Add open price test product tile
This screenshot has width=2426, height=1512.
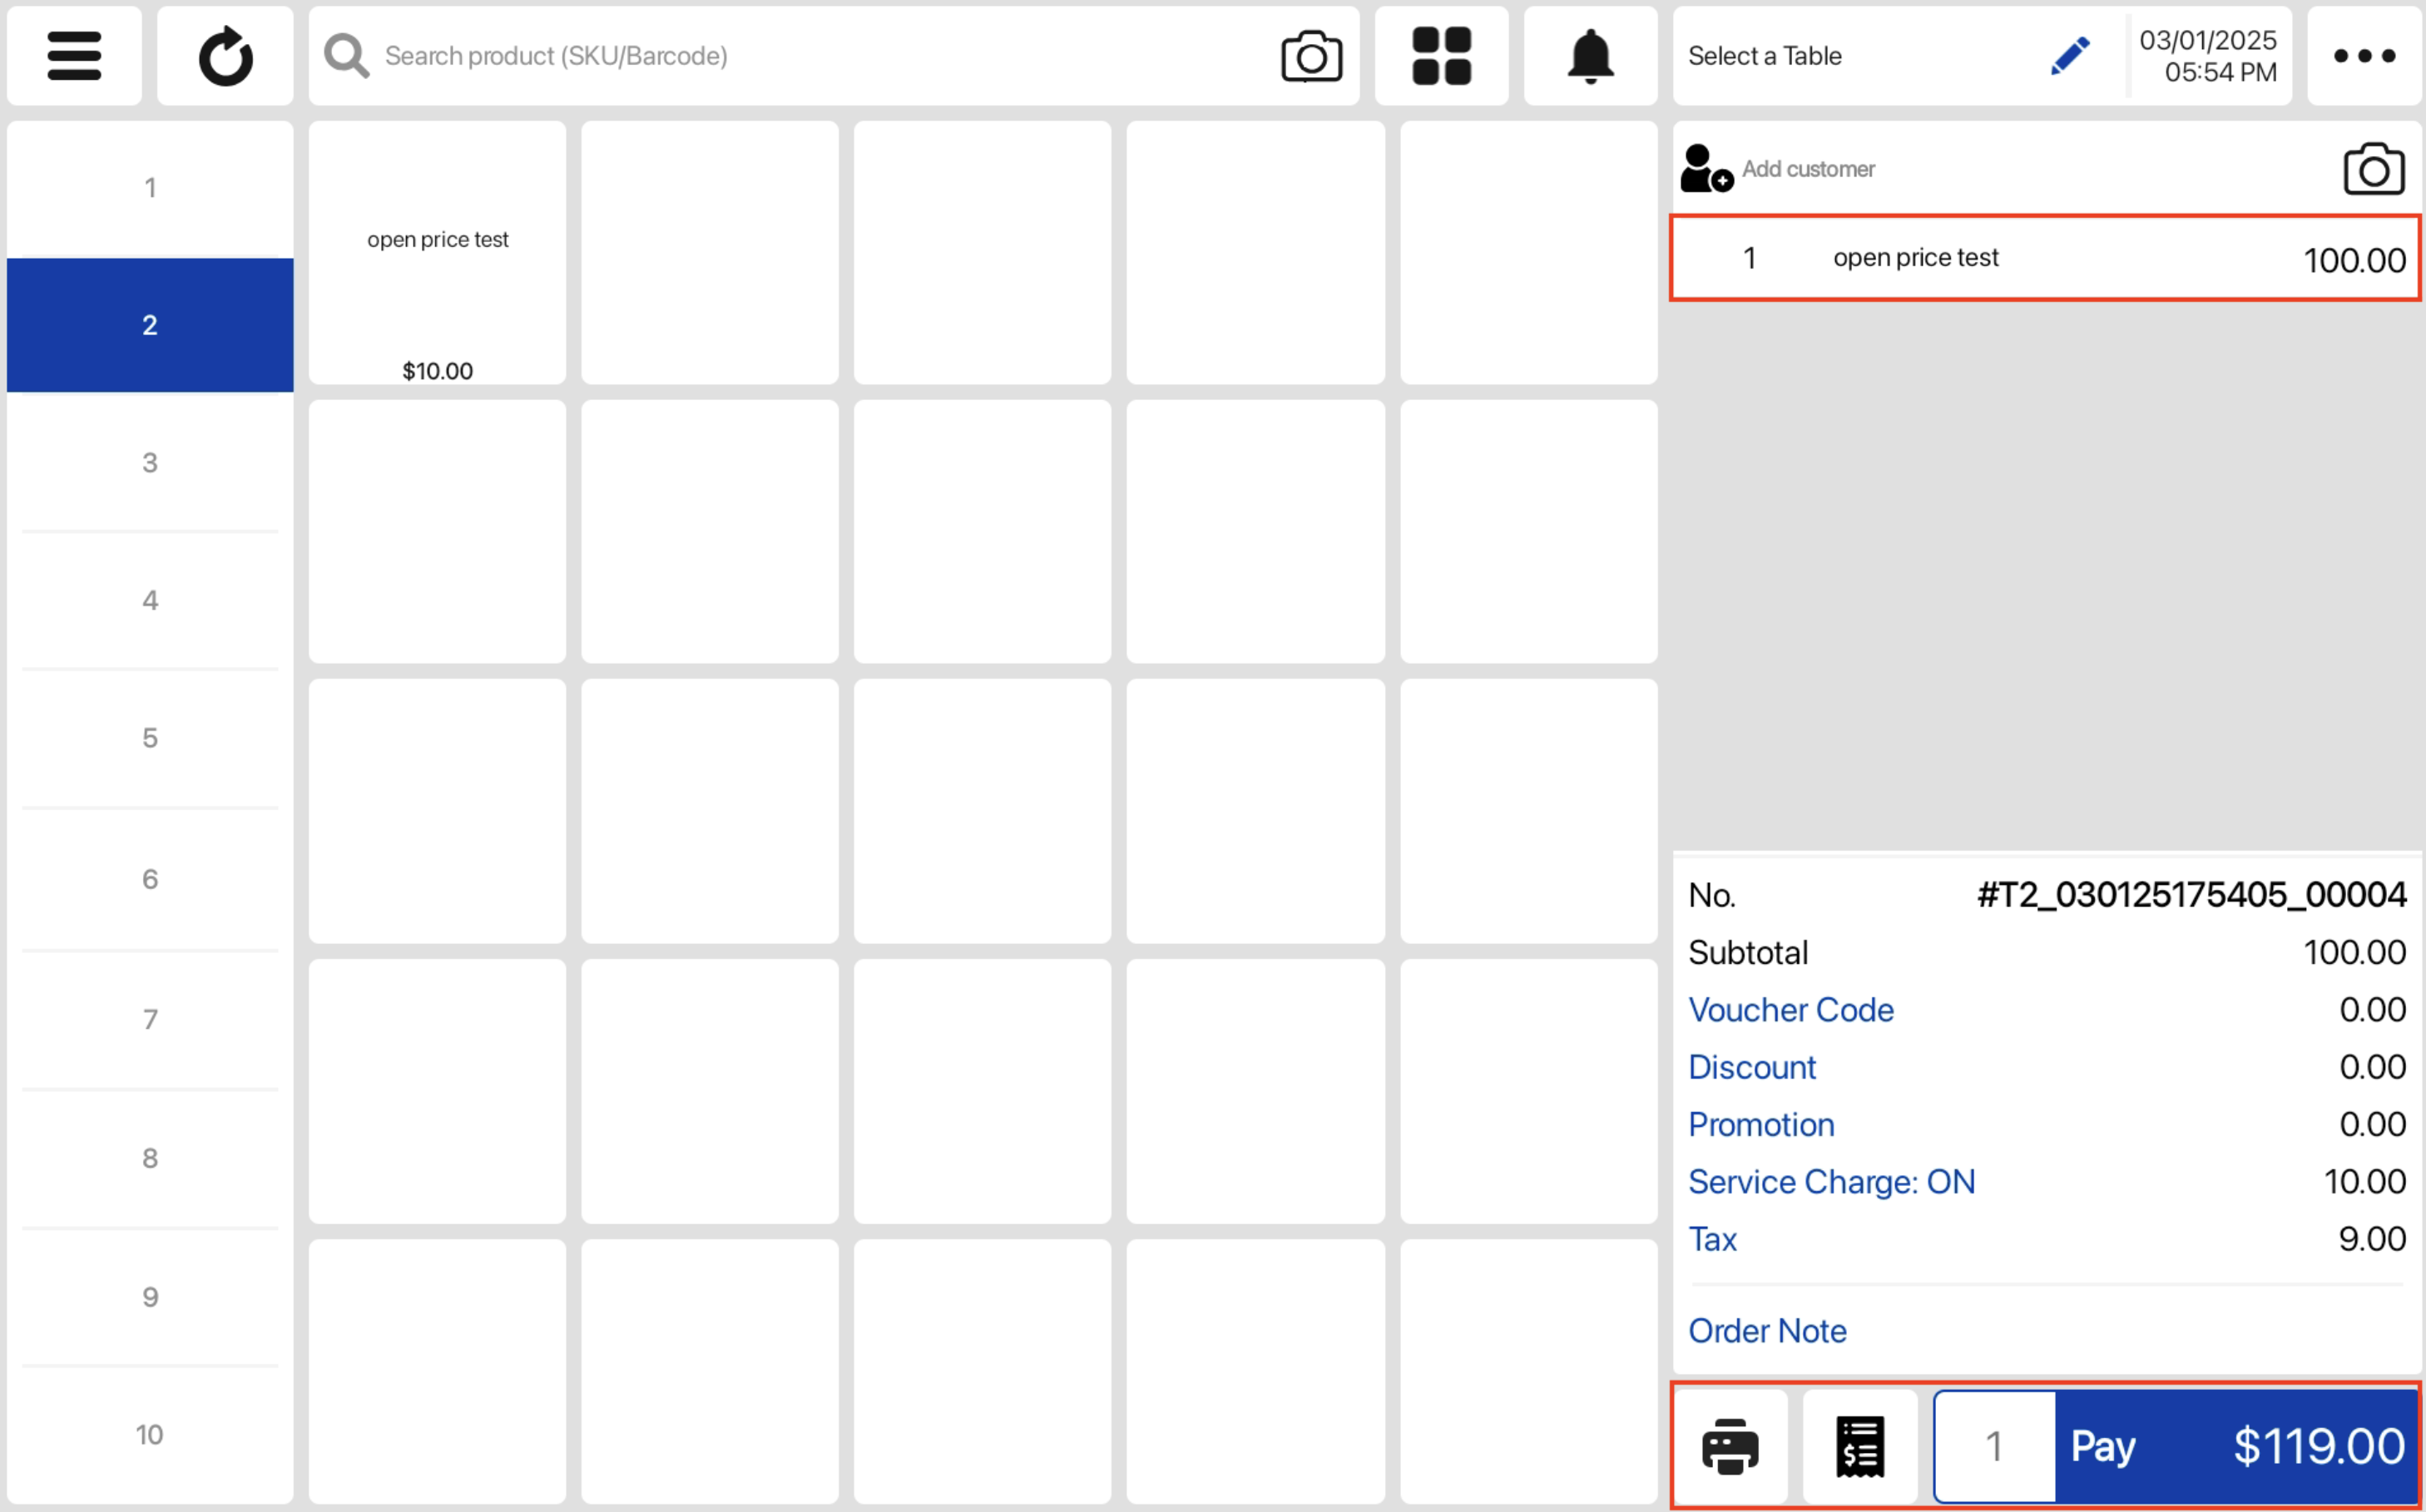click(x=437, y=253)
